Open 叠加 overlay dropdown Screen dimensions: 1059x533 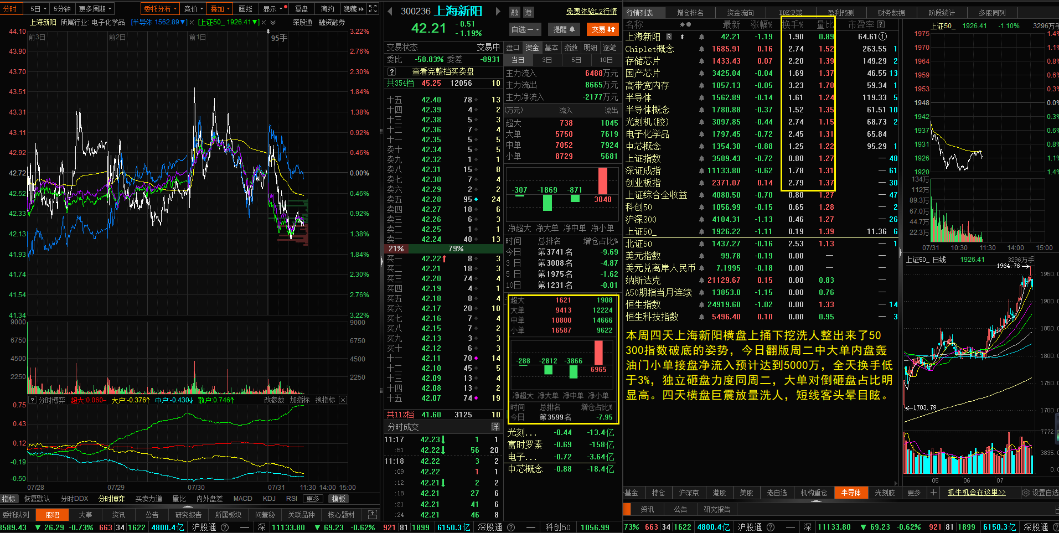[x=220, y=9]
